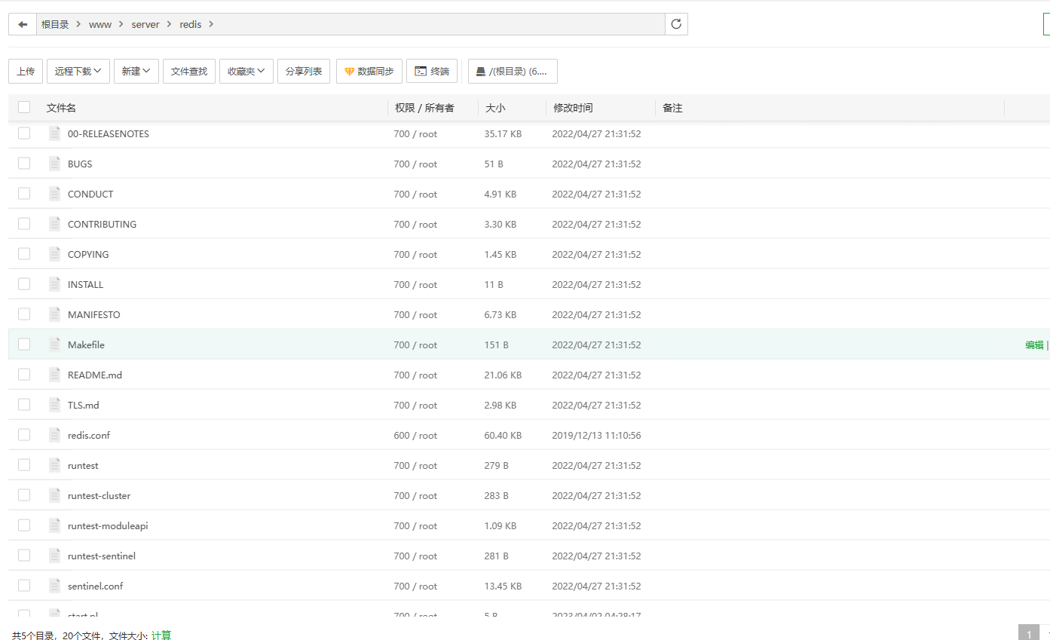Open the 收藏夹 favorites dropdown

click(246, 71)
